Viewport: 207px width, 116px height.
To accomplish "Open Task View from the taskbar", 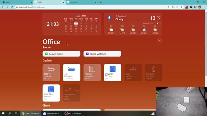I will point(16,113).
